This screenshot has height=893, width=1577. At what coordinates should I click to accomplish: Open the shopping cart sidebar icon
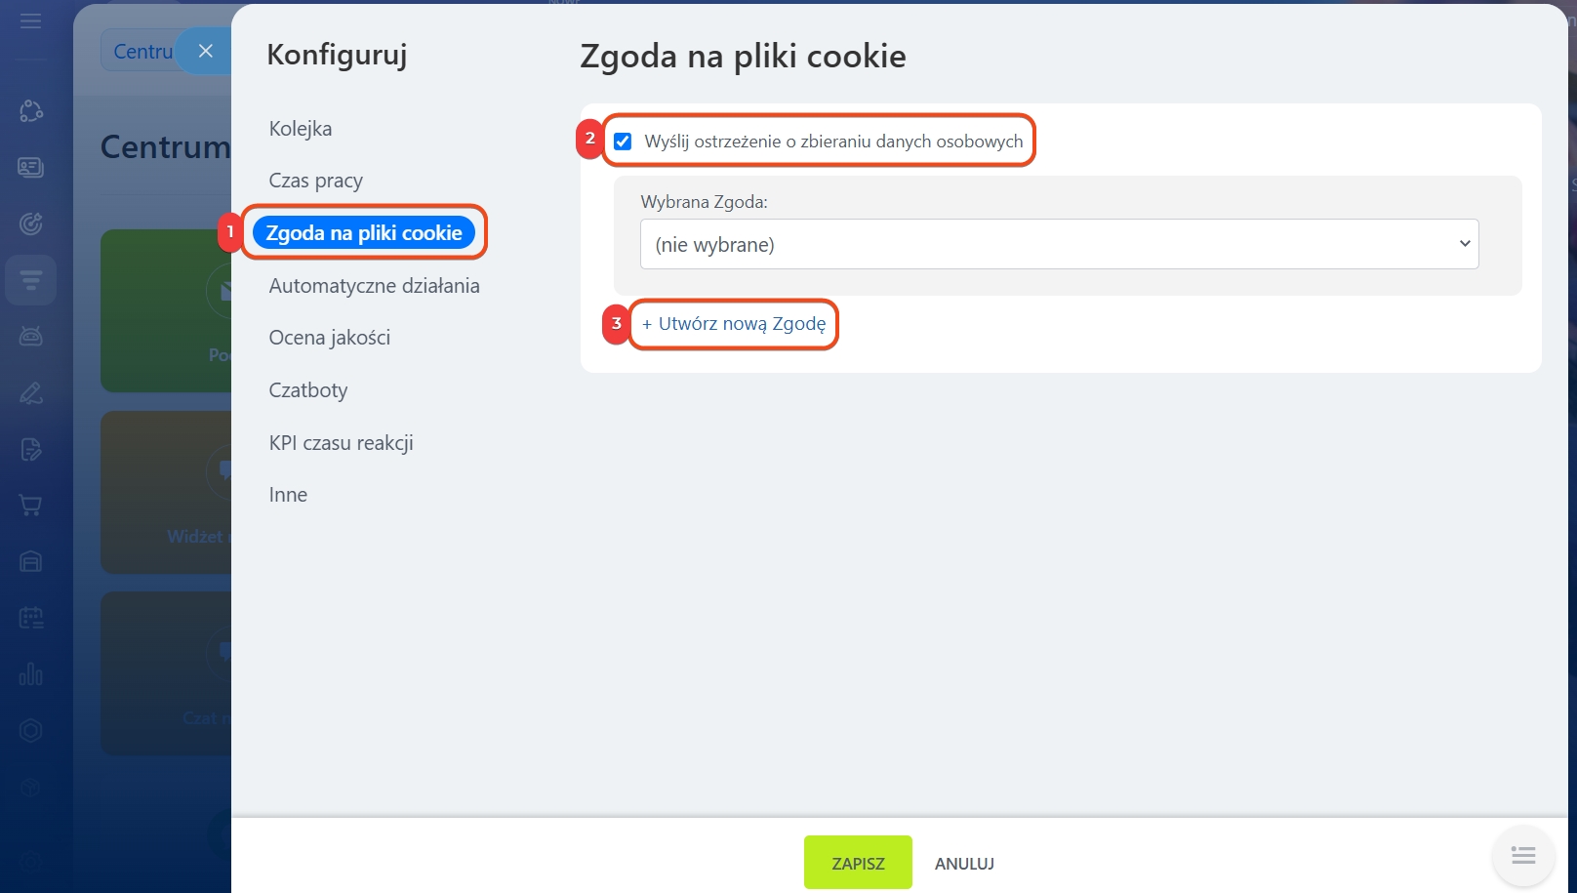point(31,506)
